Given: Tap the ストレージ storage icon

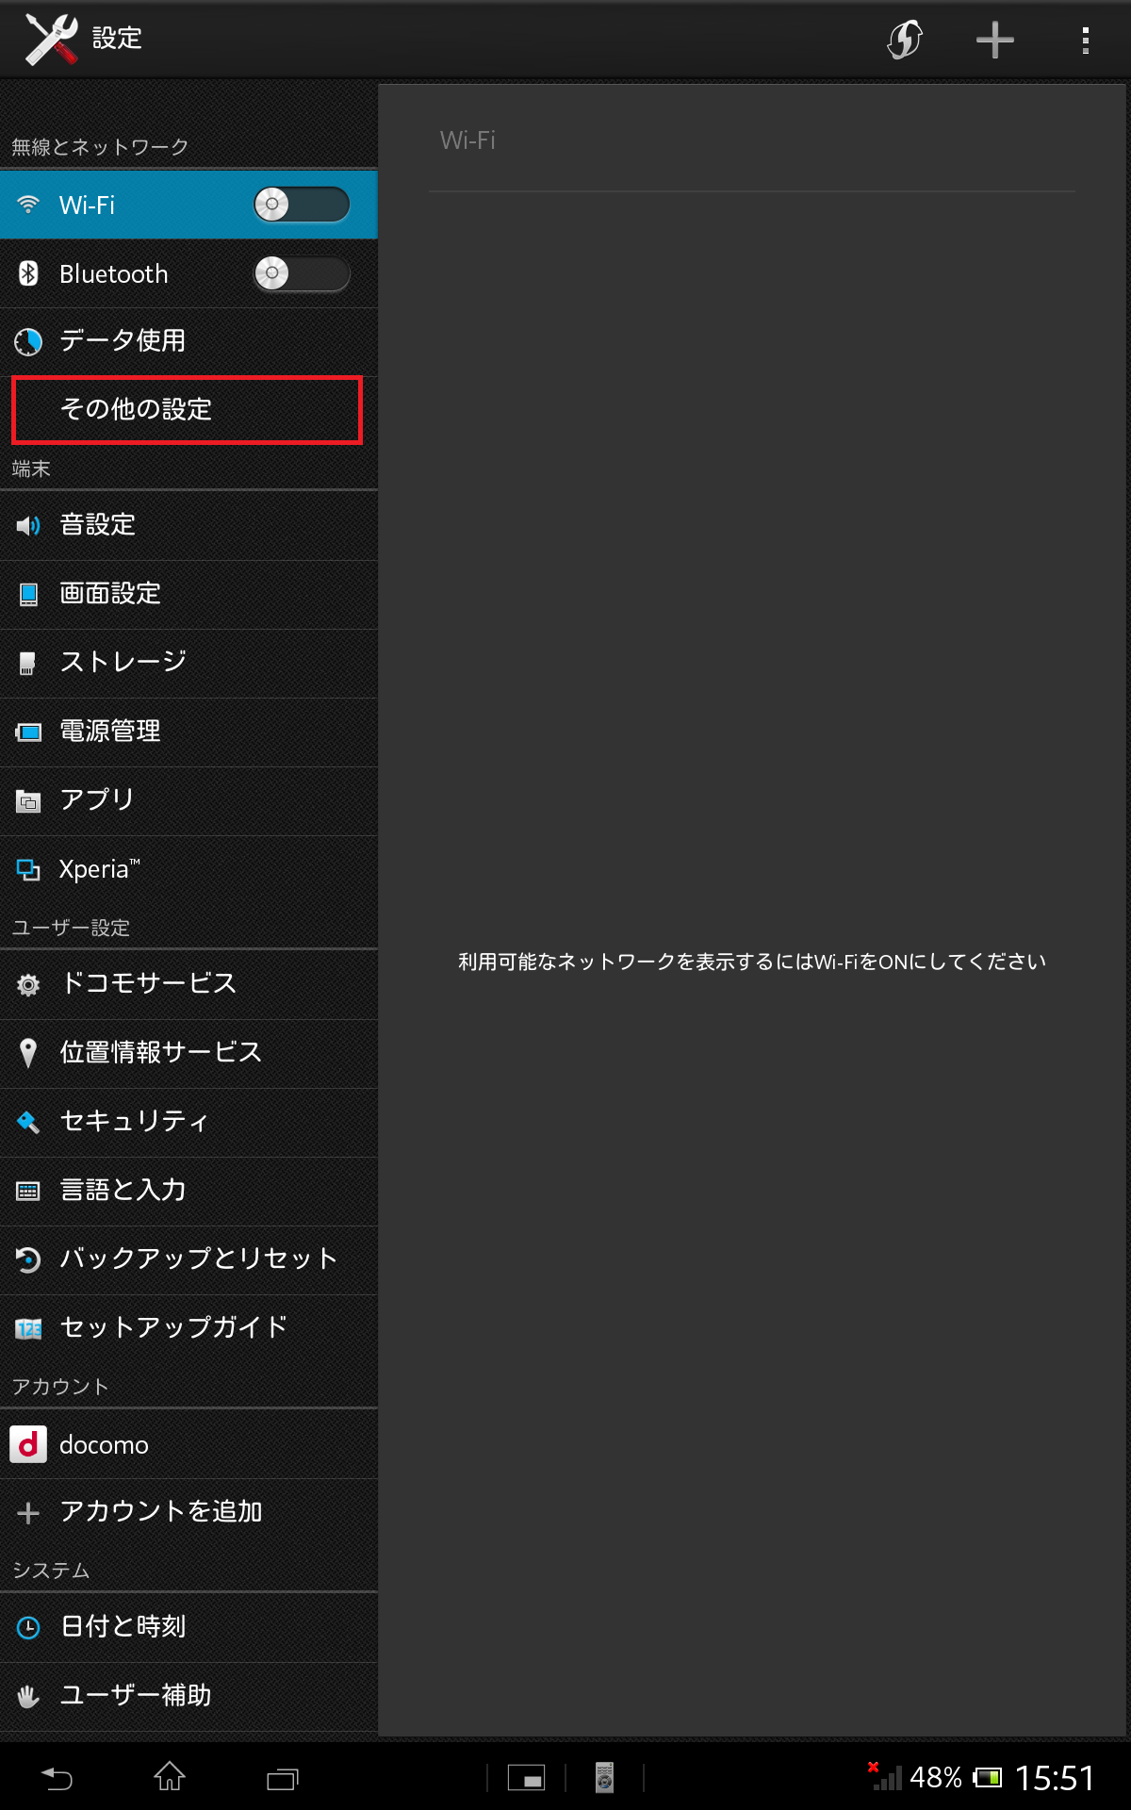Looking at the screenshot, I should [x=27, y=664].
